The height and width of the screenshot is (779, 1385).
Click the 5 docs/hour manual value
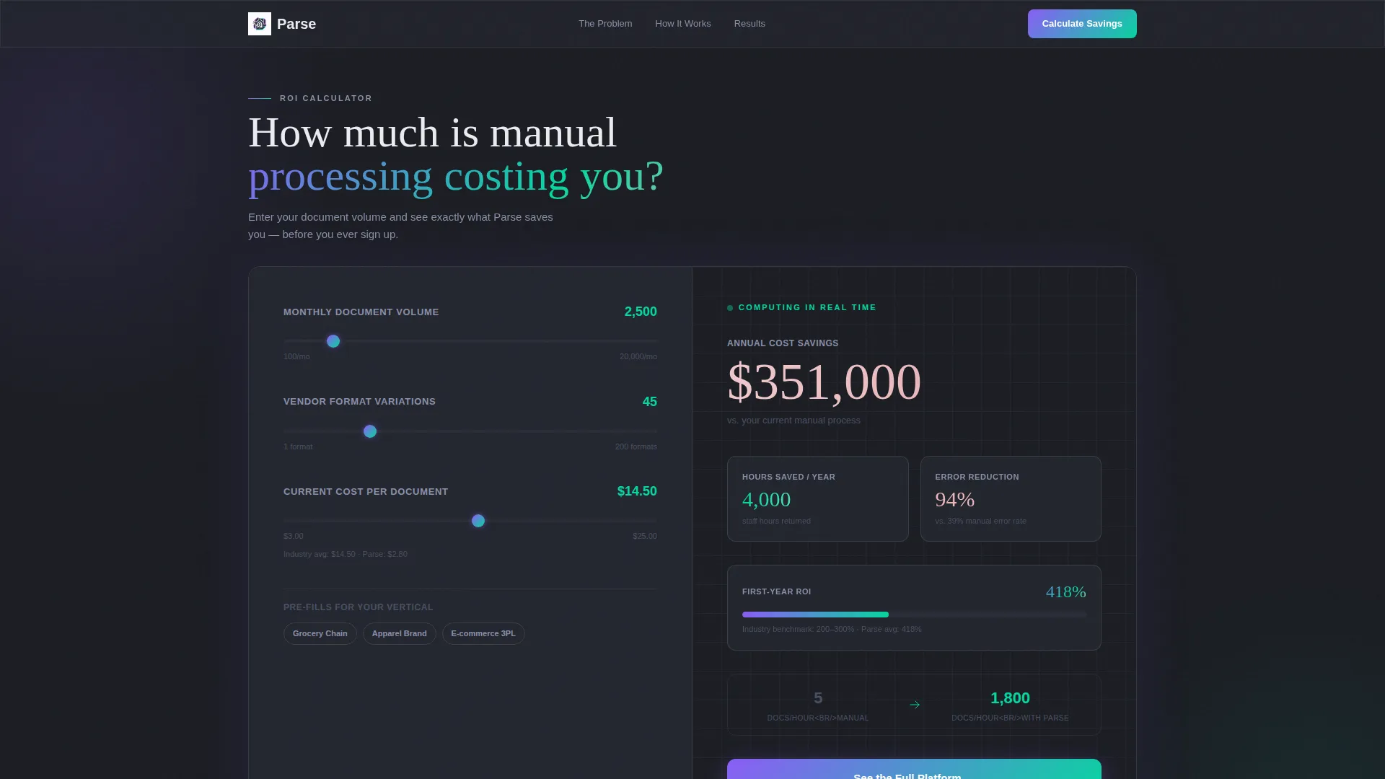818,698
